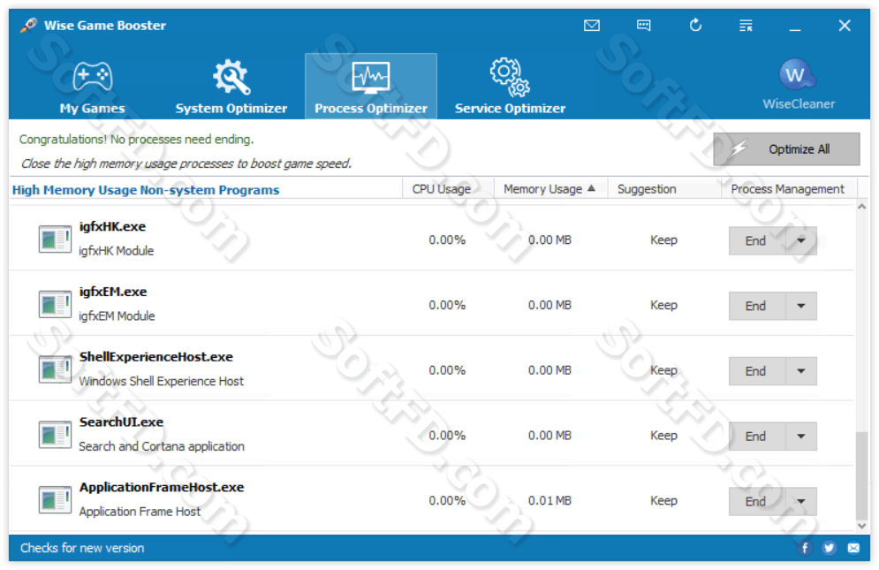Click the Windows Shell Experience Host description
Viewport: 879px width, 570px height.
click(162, 381)
